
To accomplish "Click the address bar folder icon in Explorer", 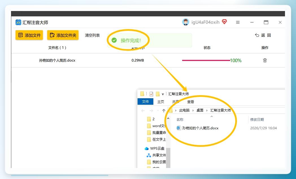I will 171,110.
